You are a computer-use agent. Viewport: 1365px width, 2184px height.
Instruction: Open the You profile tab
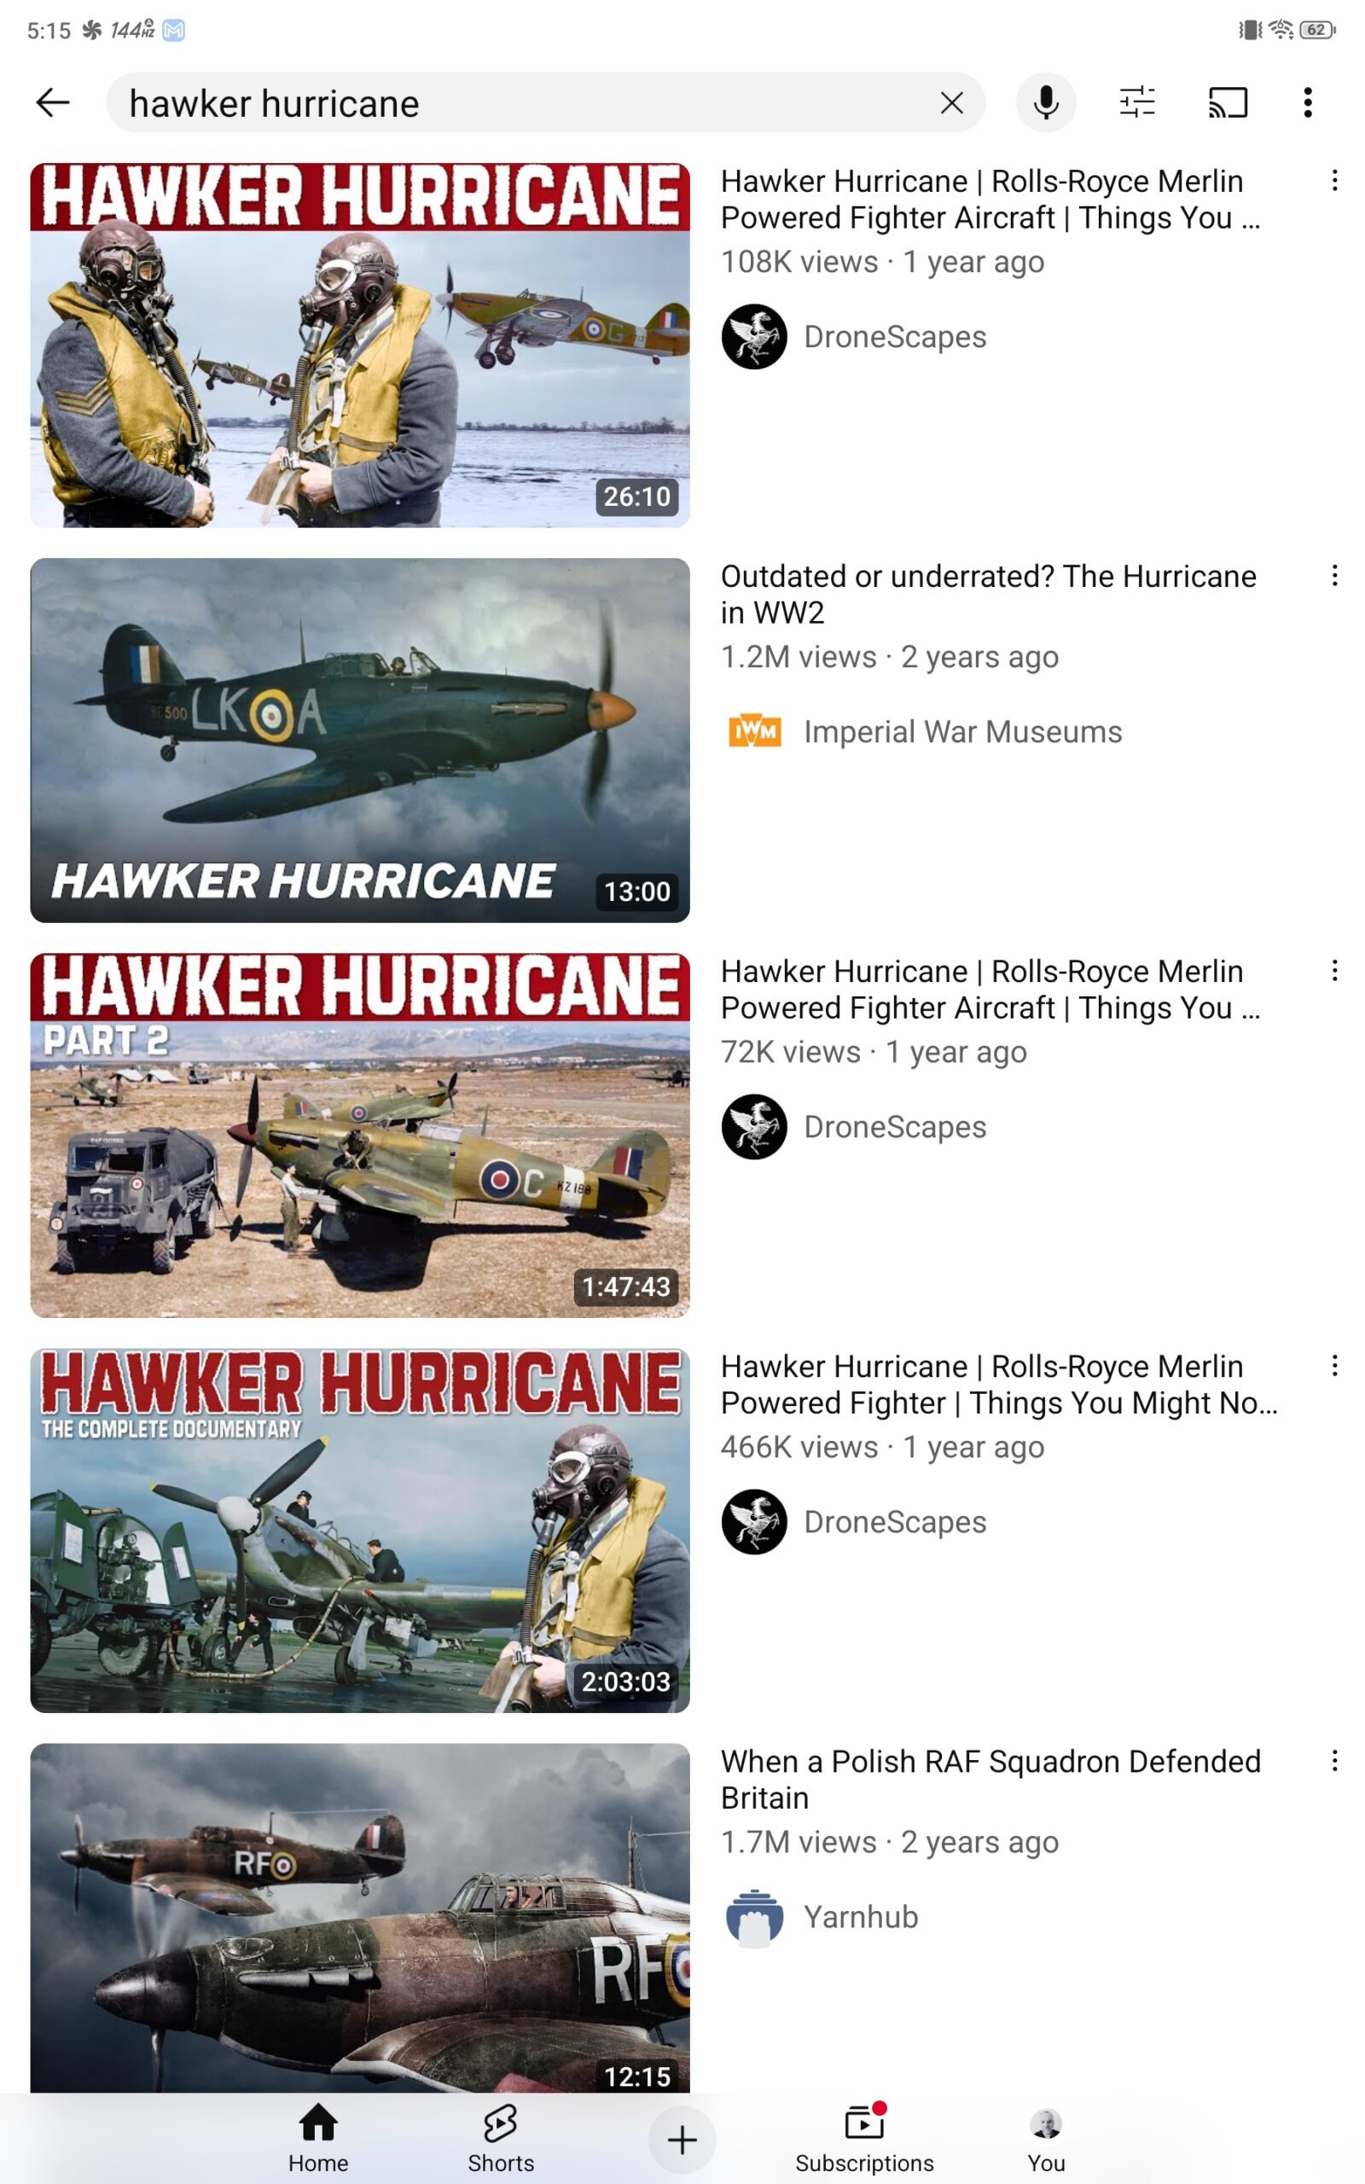pos(1045,2139)
